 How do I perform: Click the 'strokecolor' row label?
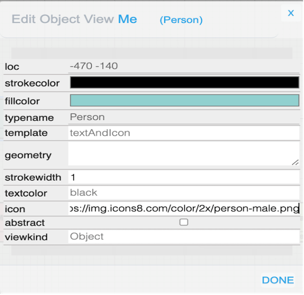[x=32, y=83]
